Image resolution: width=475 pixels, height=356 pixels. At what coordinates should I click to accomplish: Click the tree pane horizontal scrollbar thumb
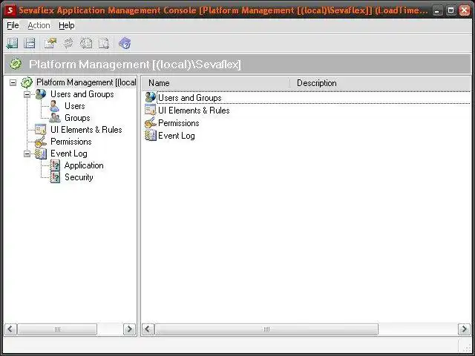[x=57, y=329]
